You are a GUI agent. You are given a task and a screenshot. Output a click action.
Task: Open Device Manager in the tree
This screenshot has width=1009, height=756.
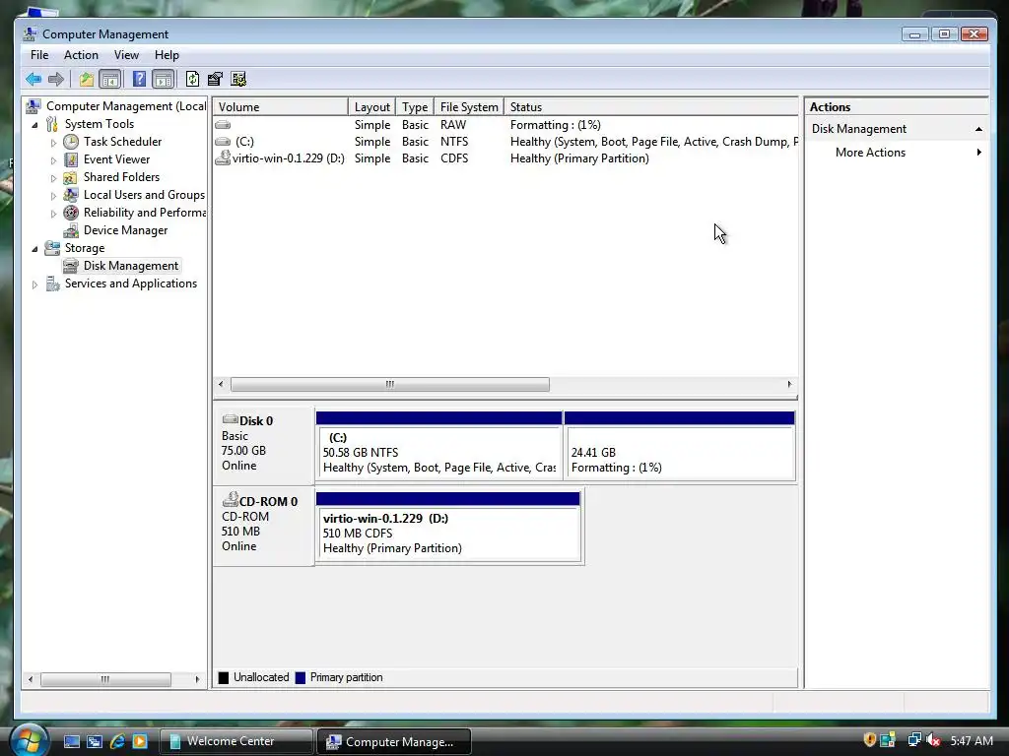point(125,230)
